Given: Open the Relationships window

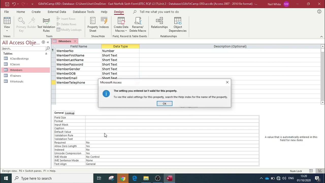Looking at the screenshot, I should click(x=159, y=23).
